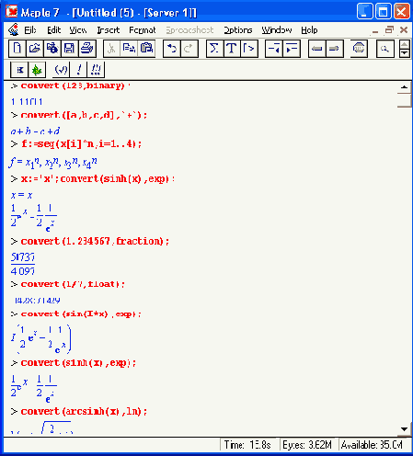Click the New worksheet icon
The height and width of the screenshot is (456, 413).
(17, 49)
